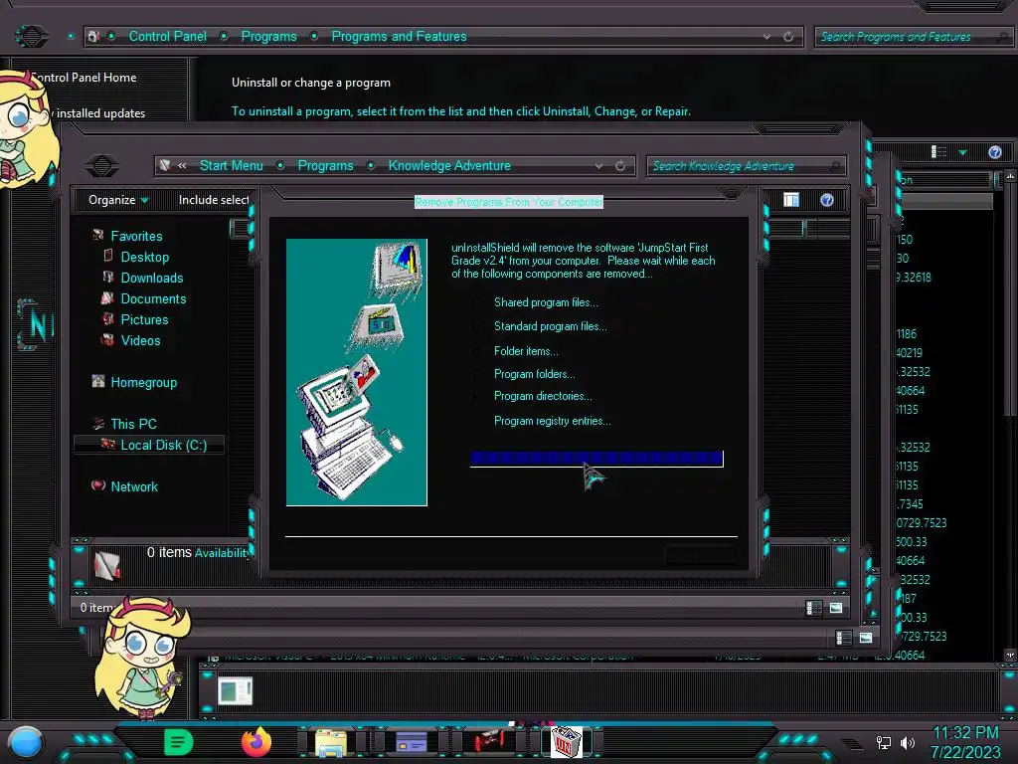Open Control Panel Home link
The width and height of the screenshot is (1018, 764).
(85, 78)
